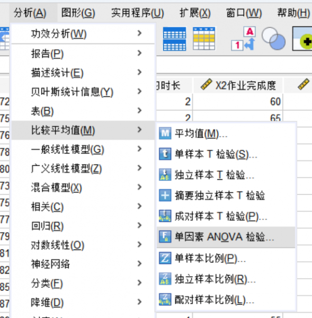Expand the 功效分析(W) submenu arrow
The width and height of the screenshot is (312, 318).
pyautogui.click(x=139, y=33)
